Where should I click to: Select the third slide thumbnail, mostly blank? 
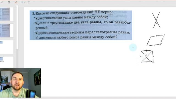7,47
